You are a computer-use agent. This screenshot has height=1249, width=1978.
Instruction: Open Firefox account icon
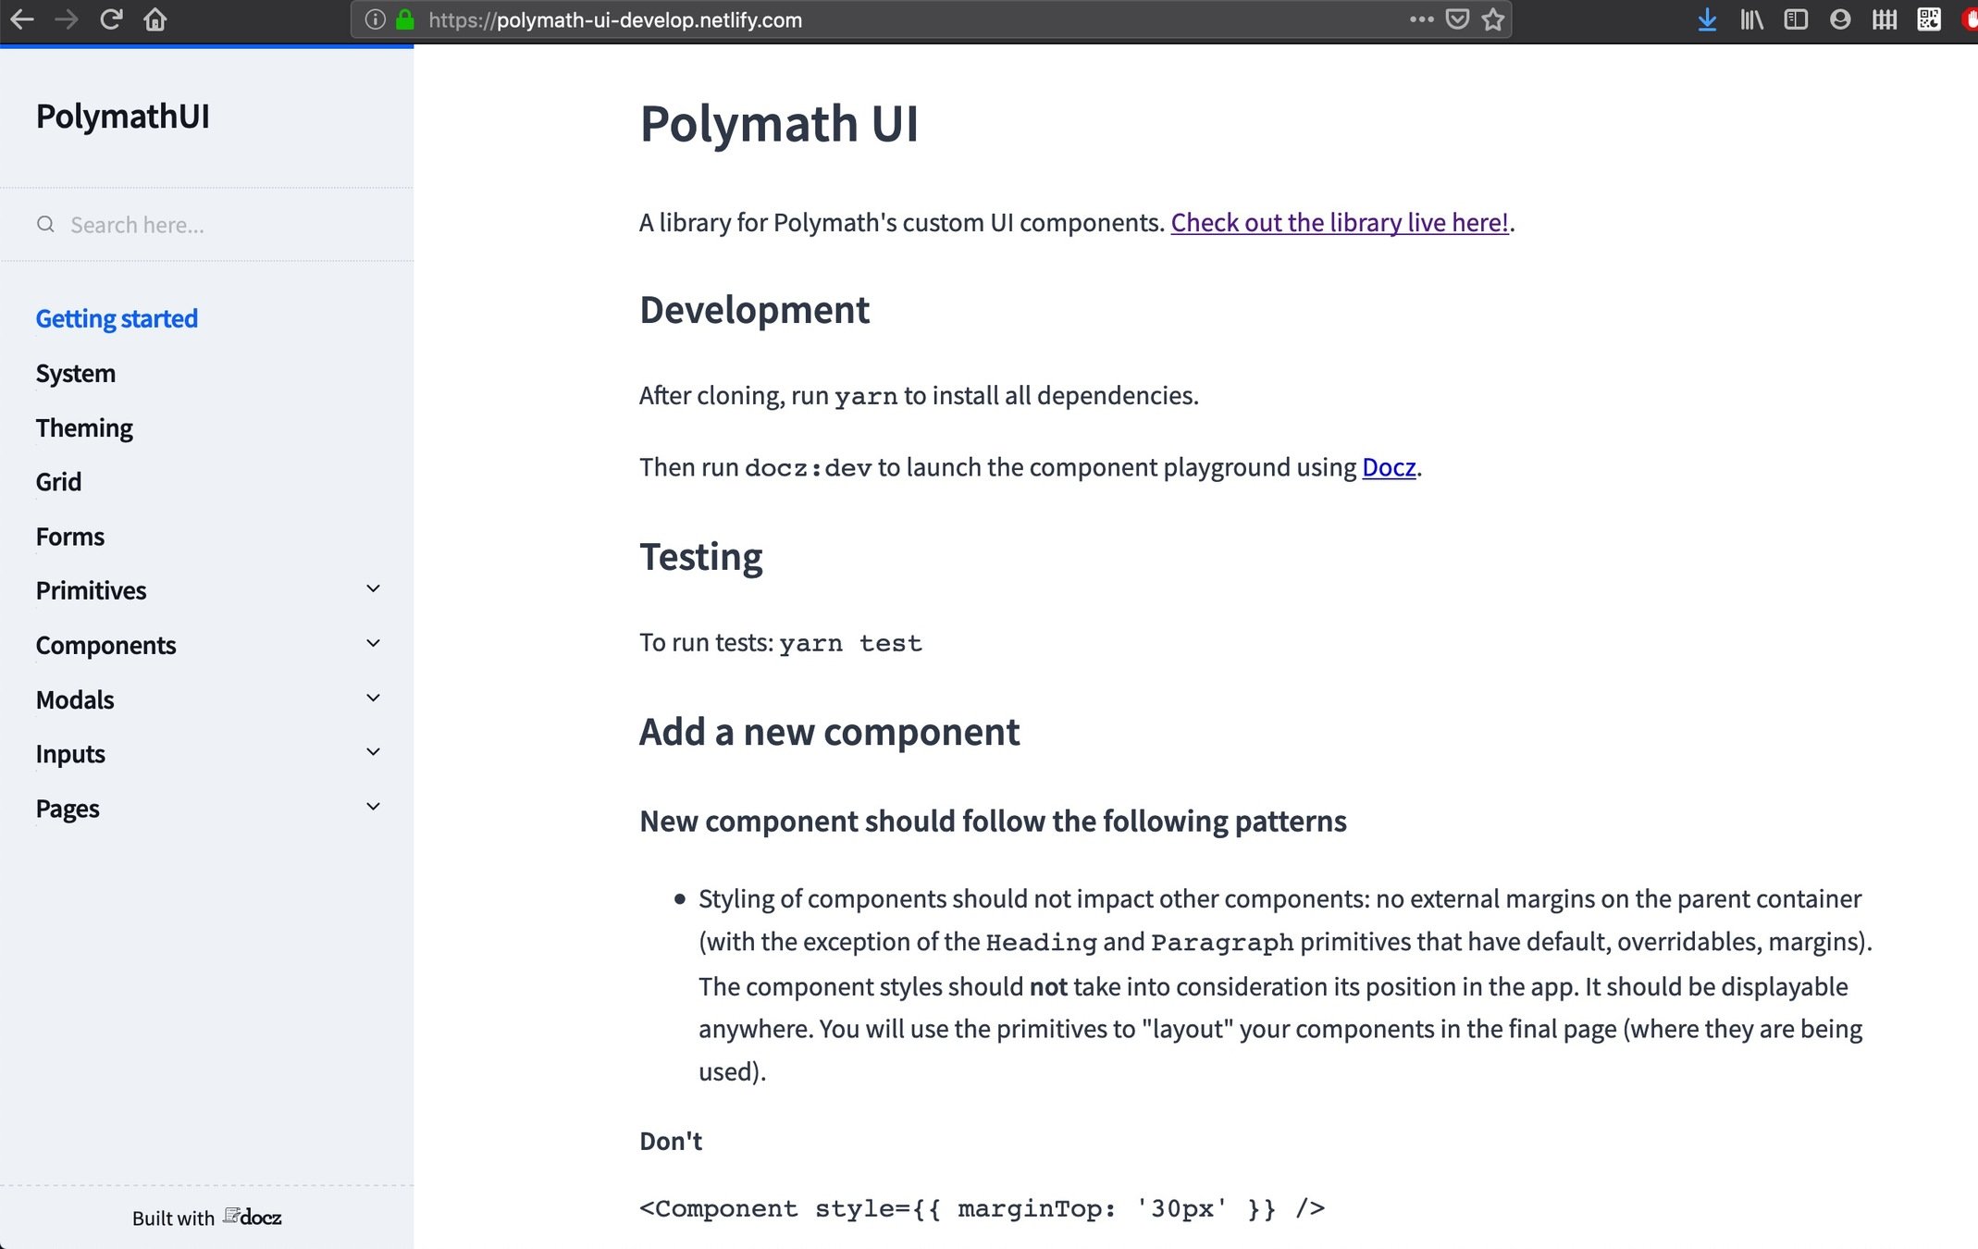click(1839, 19)
